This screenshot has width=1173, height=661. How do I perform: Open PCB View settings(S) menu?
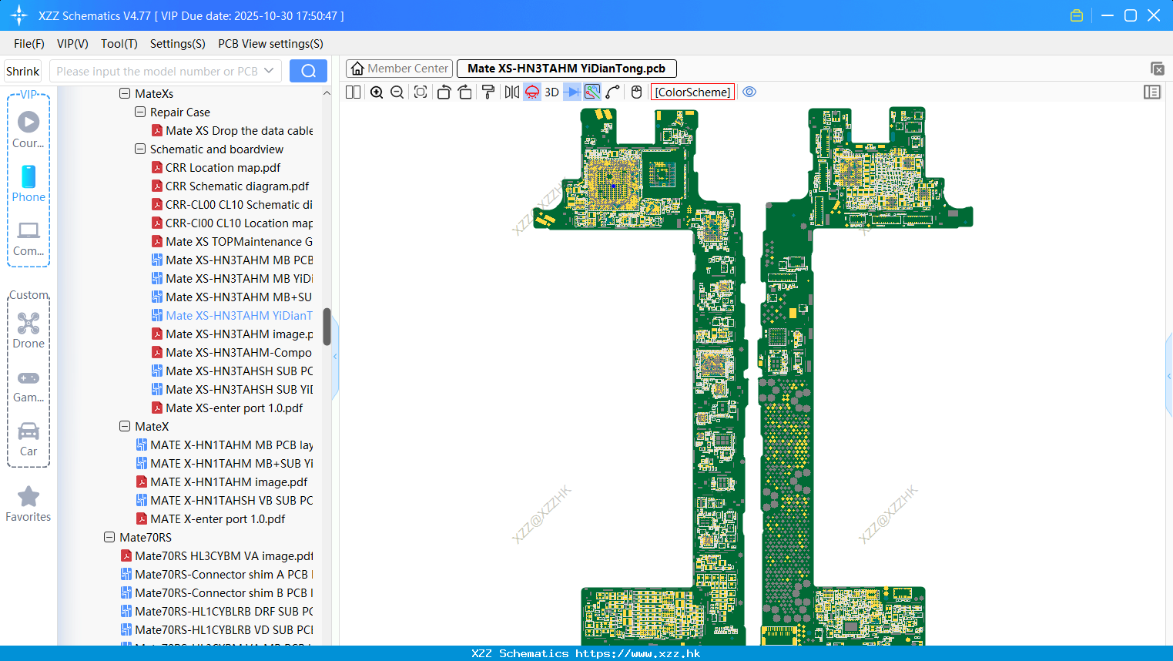click(270, 44)
